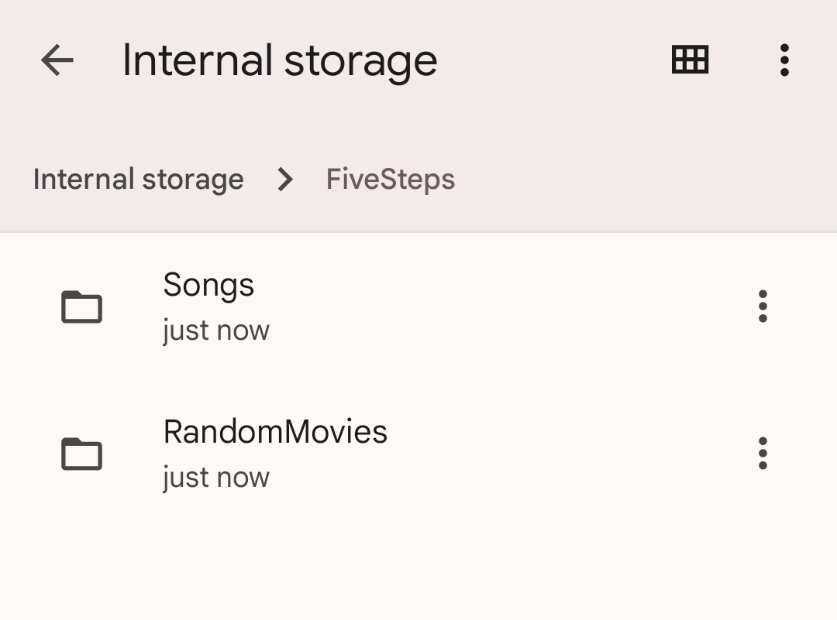
Task: Open more options for Songs folder
Action: (x=763, y=307)
